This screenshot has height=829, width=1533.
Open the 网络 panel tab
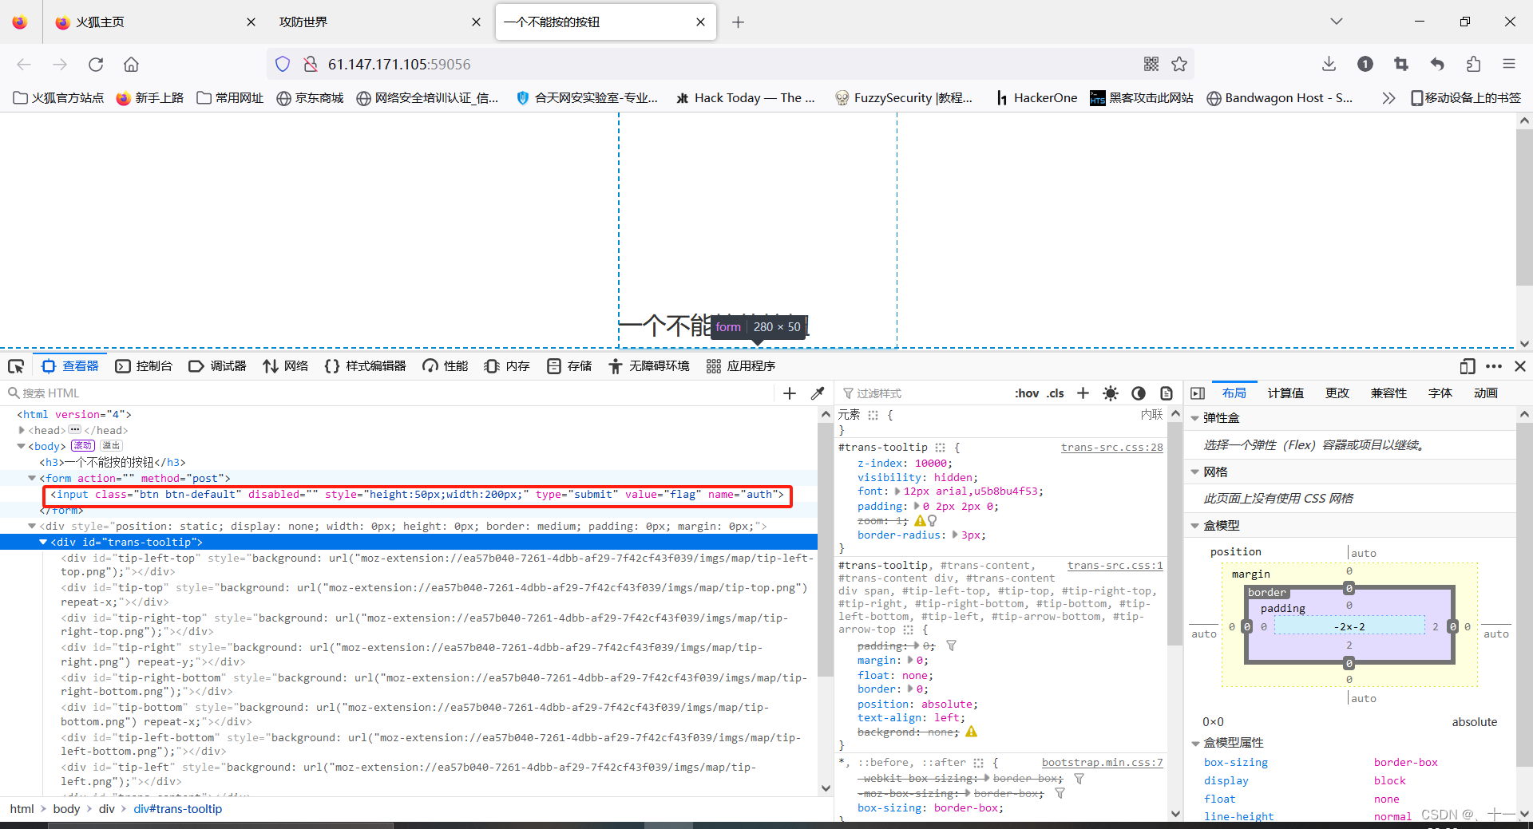pyautogui.click(x=286, y=366)
